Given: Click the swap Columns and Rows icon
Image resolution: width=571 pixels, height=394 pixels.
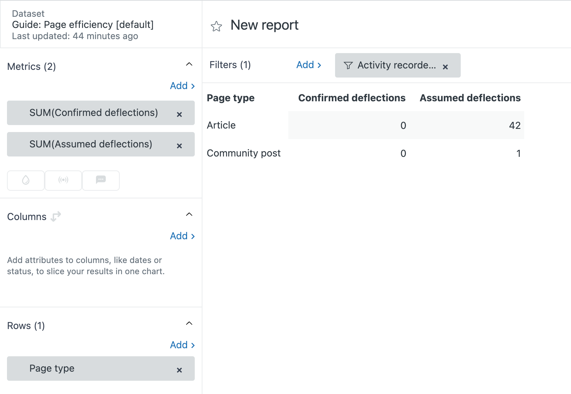Looking at the screenshot, I should coord(56,217).
